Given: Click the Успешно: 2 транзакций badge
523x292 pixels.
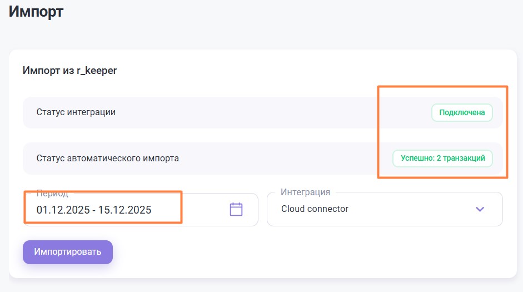Looking at the screenshot, I should point(442,158).
